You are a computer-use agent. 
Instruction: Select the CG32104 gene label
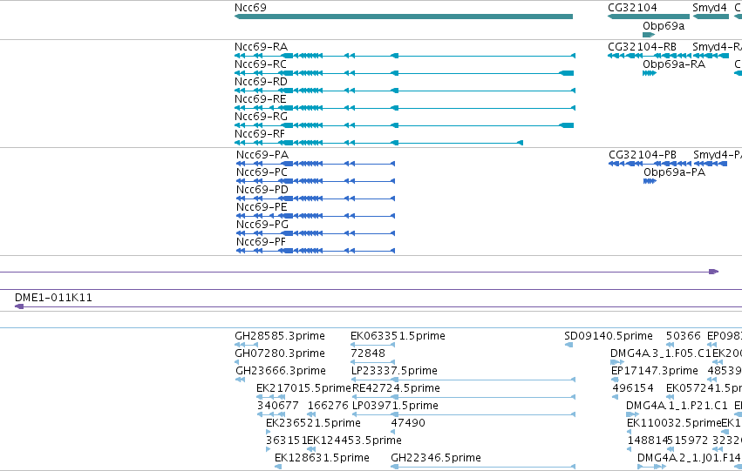632,8
